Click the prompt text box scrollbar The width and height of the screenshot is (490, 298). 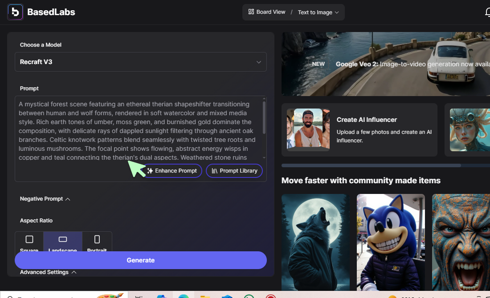click(x=264, y=117)
